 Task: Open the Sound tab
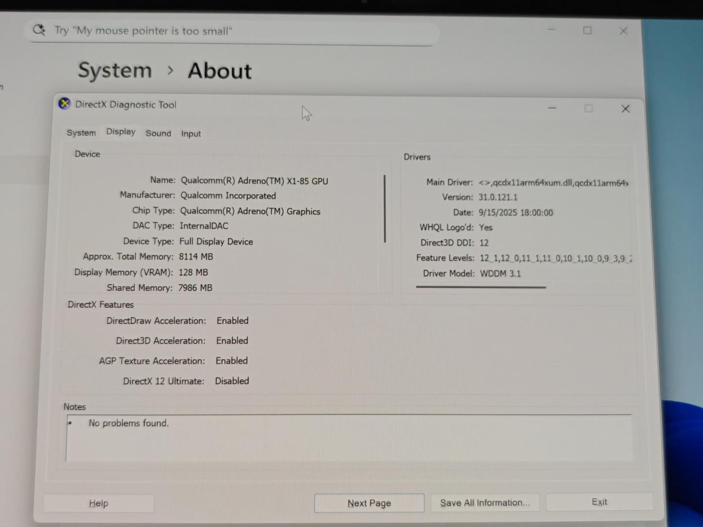click(x=158, y=133)
